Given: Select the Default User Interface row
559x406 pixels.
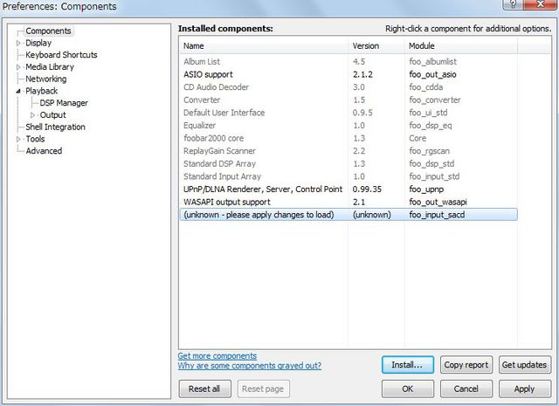Looking at the screenshot, I should pos(349,113).
